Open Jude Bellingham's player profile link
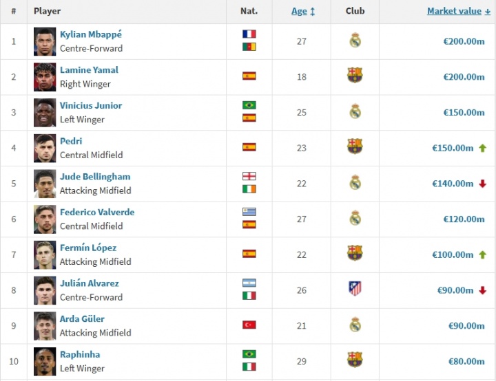 click(95, 177)
